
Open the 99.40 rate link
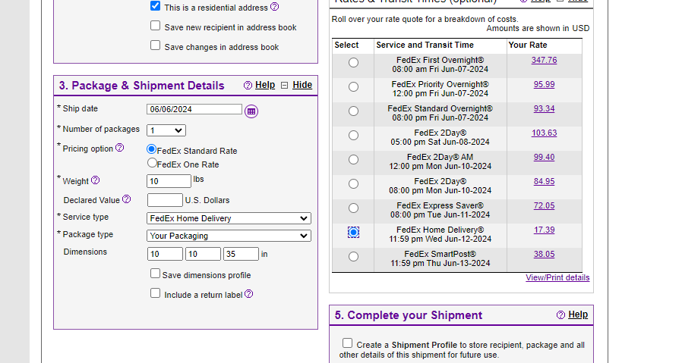[x=544, y=157]
